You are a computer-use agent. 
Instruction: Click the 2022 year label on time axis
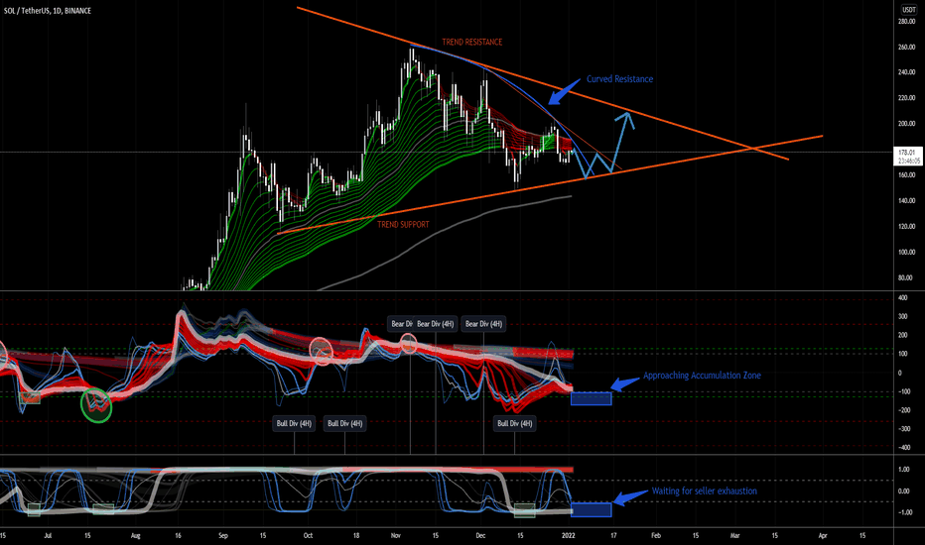[568, 535]
